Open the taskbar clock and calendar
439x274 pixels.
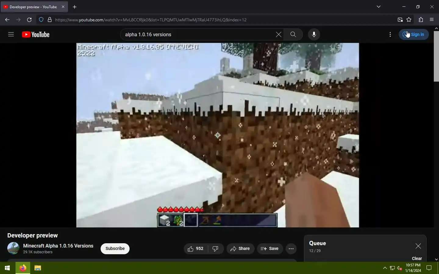[x=413, y=268]
